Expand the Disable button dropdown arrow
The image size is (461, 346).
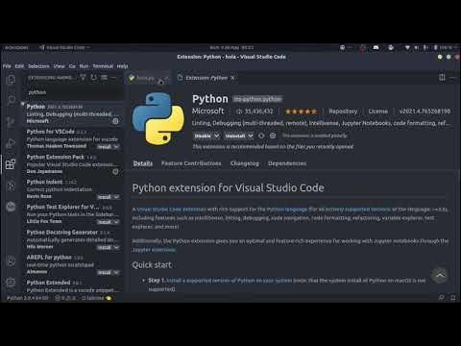[217, 136]
